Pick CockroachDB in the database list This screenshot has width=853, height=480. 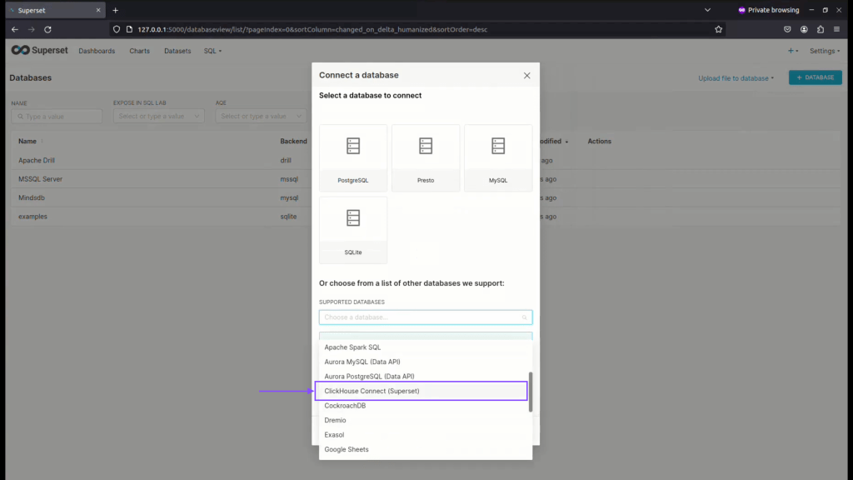tap(345, 406)
